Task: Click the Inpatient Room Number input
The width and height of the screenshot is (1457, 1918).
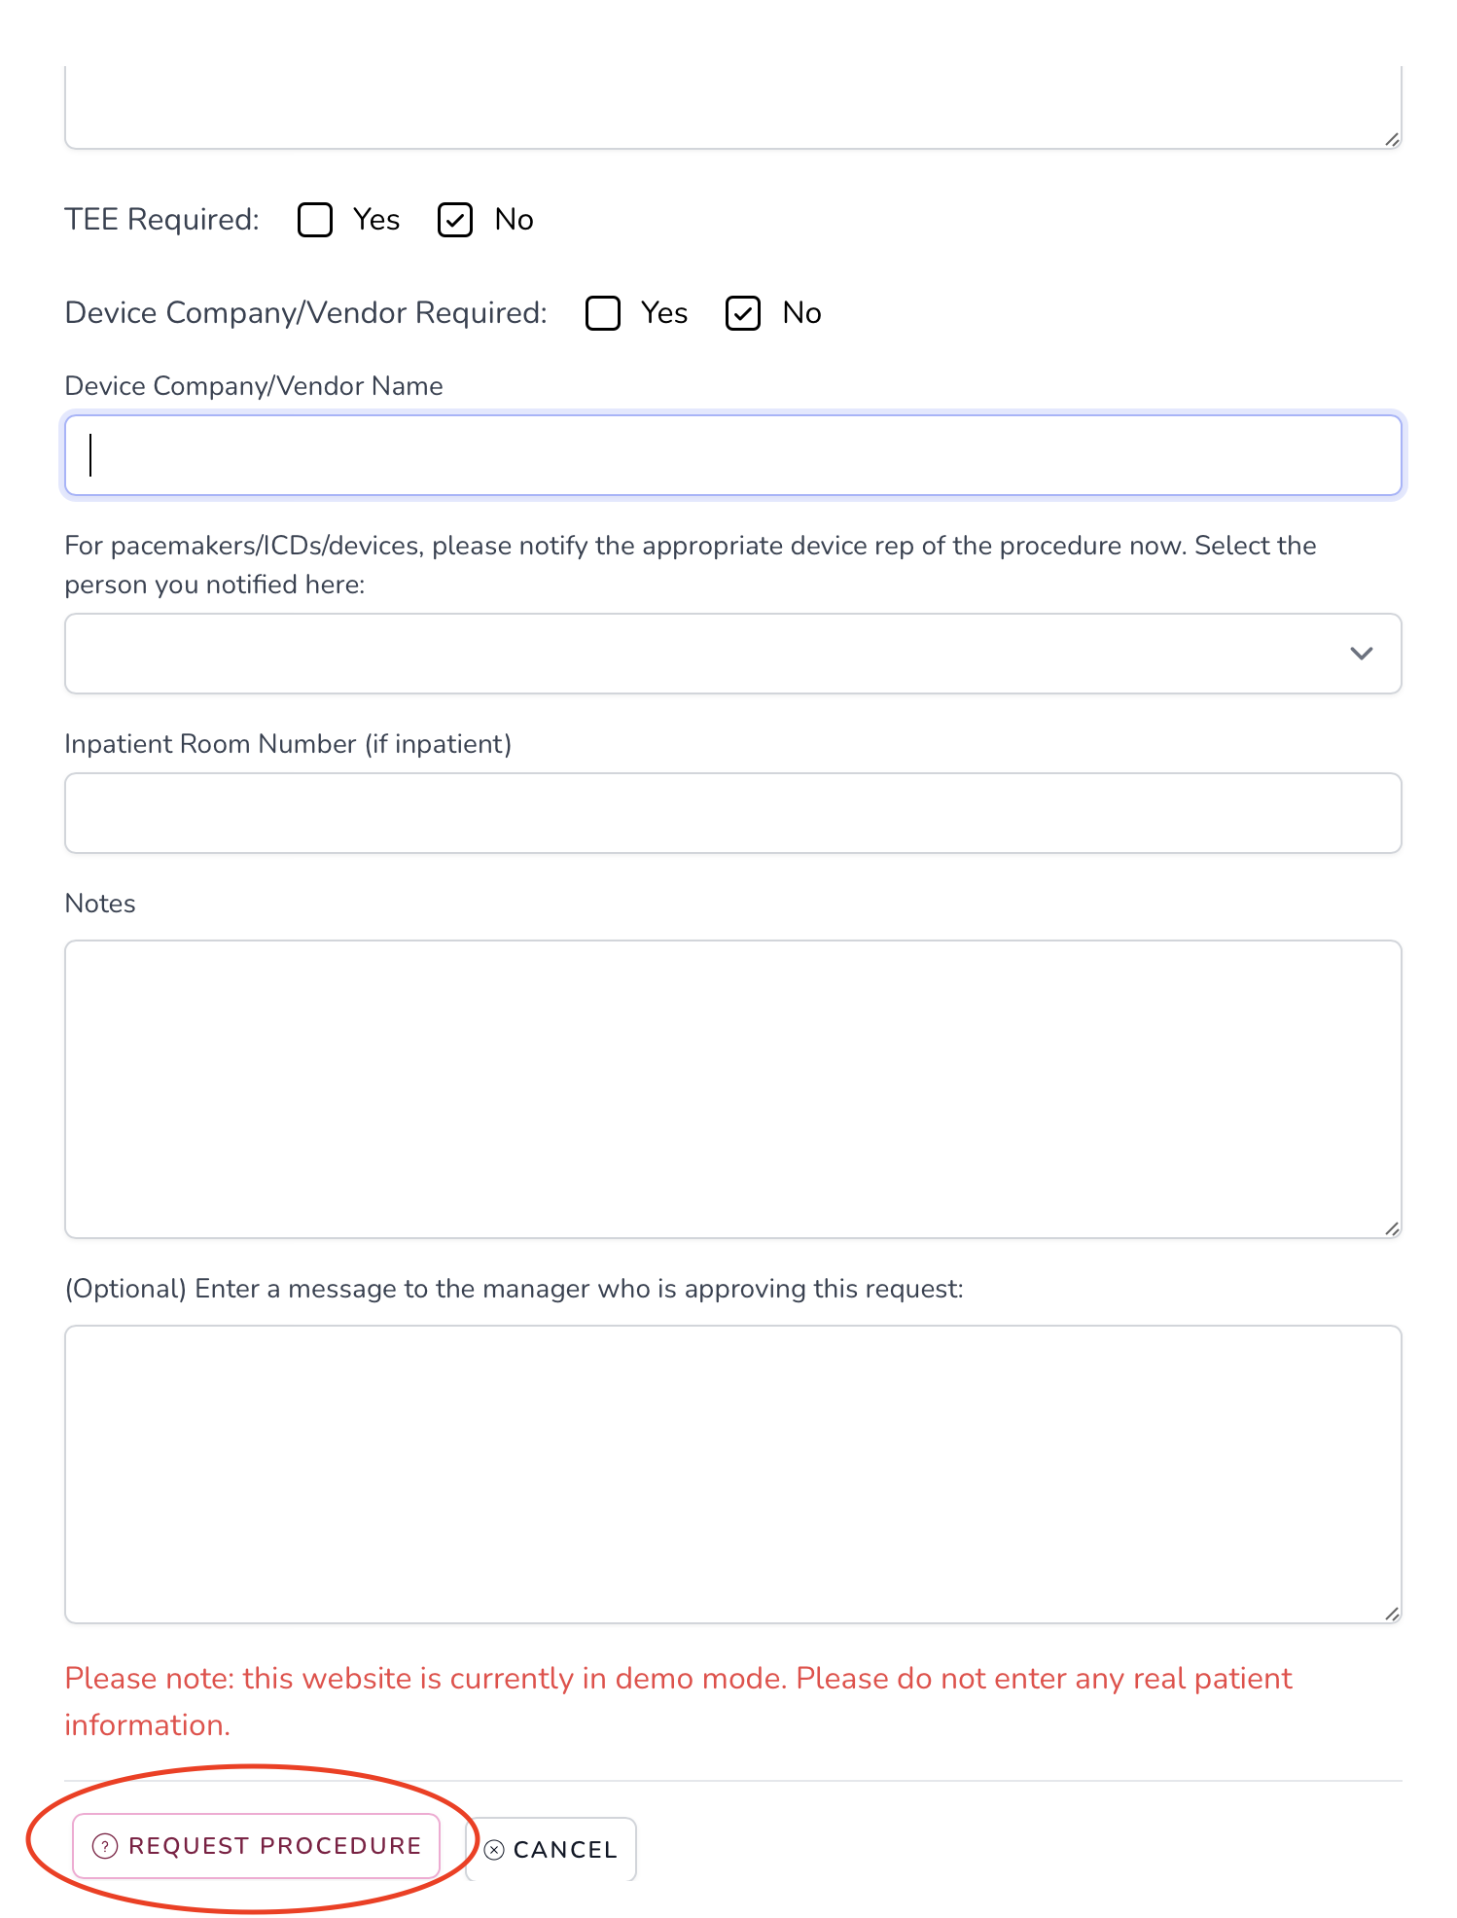Action: pyautogui.click(x=732, y=813)
